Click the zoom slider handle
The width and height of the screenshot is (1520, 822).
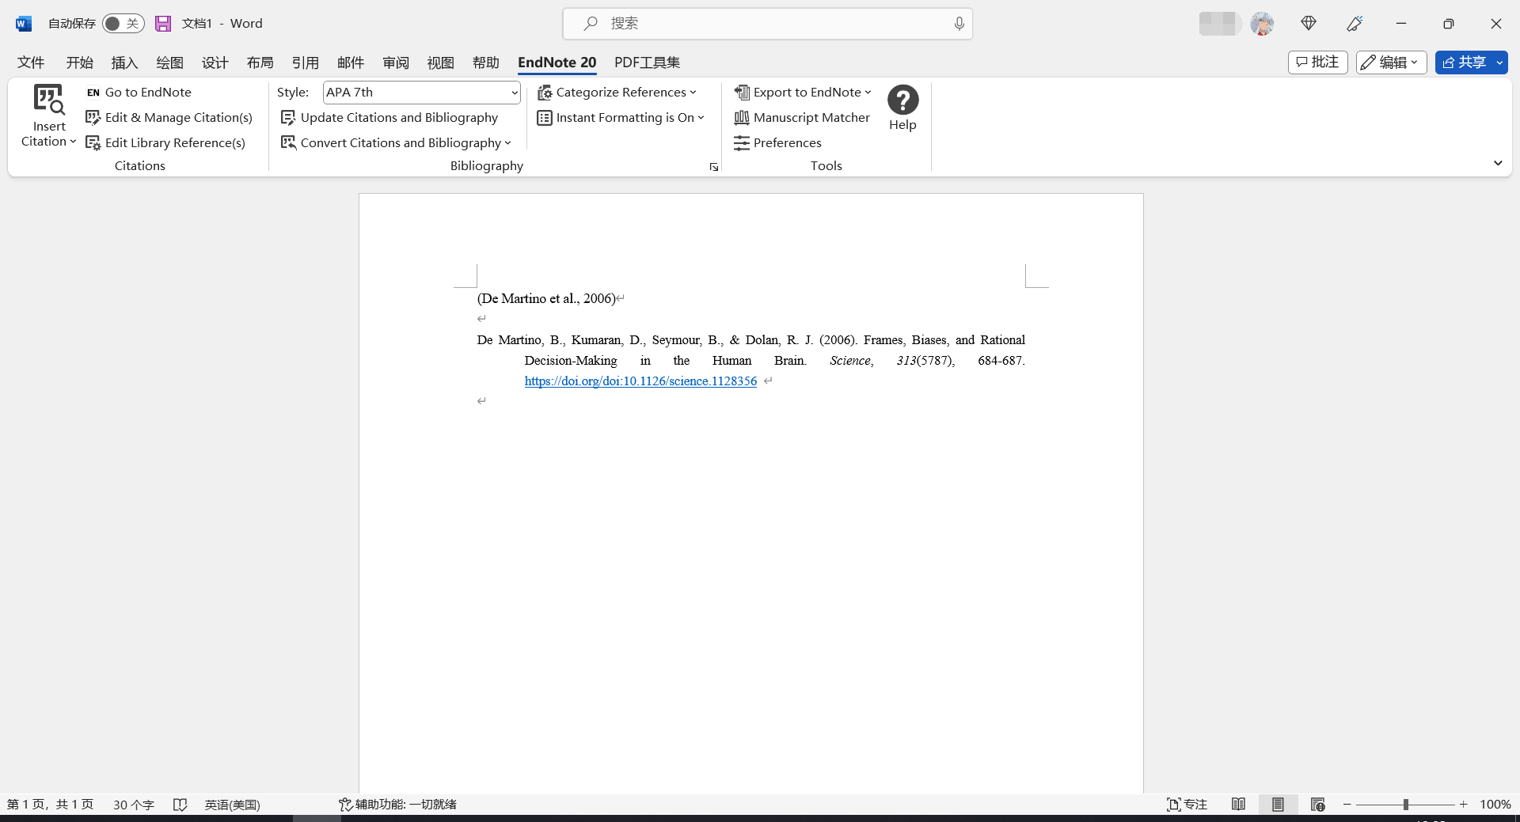pos(1405,805)
